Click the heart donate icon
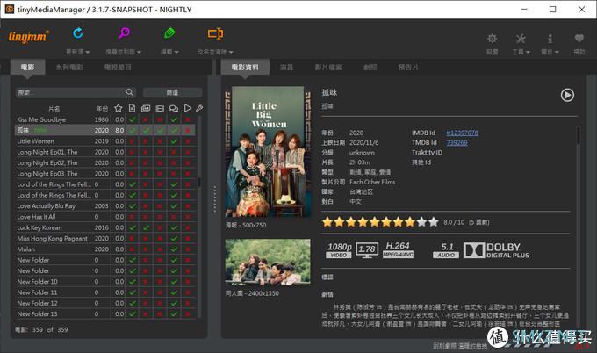The height and width of the screenshot is (353, 597). point(579,38)
